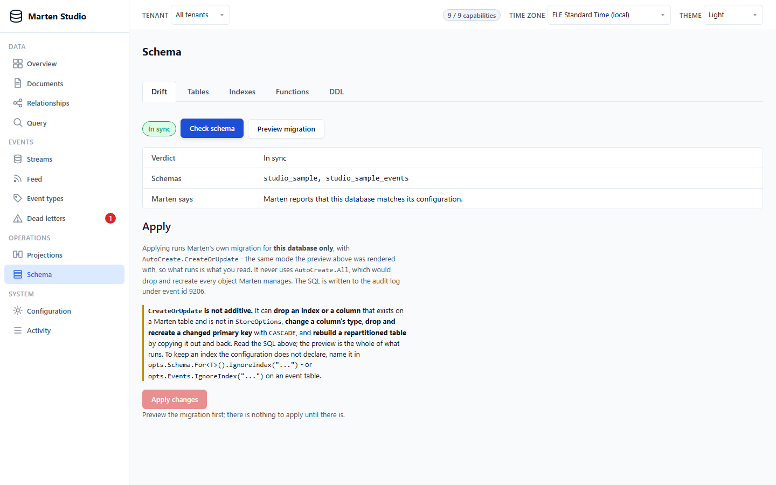Click the Configuration gear icon

[18, 311]
